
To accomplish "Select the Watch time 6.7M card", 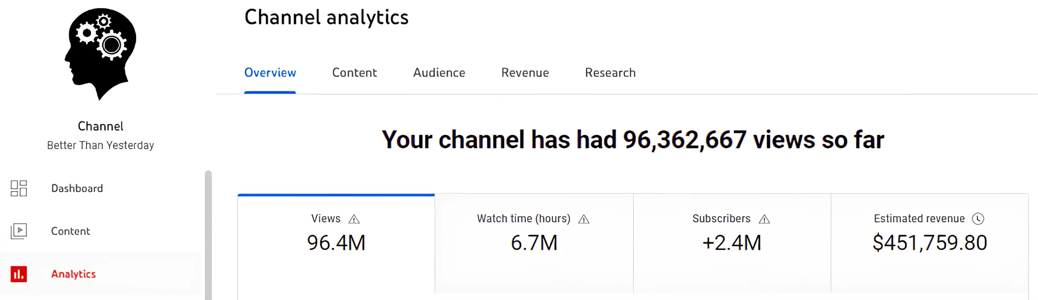I will click(534, 243).
